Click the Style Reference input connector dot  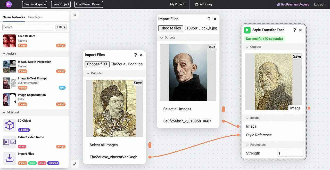click(238, 135)
